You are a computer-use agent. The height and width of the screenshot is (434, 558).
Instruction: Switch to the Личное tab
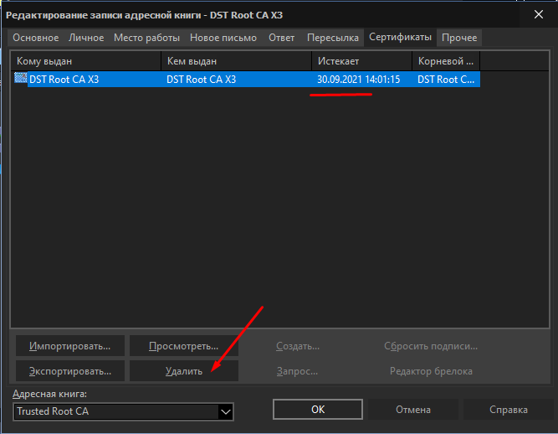[86, 38]
